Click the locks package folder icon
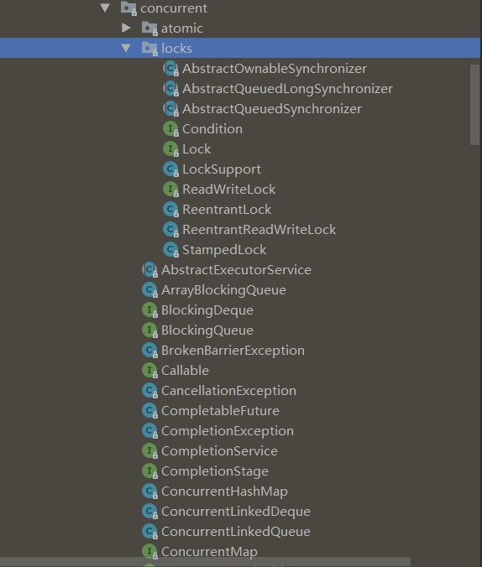Viewport: 482px width, 567px height. 149,48
